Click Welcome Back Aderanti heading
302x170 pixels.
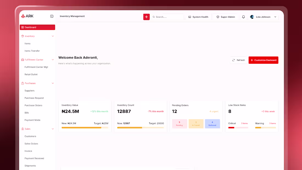point(78,58)
